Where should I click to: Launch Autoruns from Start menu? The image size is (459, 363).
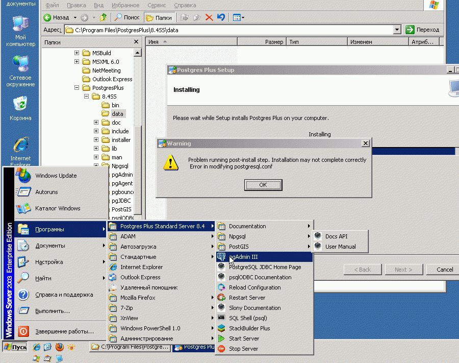[61, 192]
